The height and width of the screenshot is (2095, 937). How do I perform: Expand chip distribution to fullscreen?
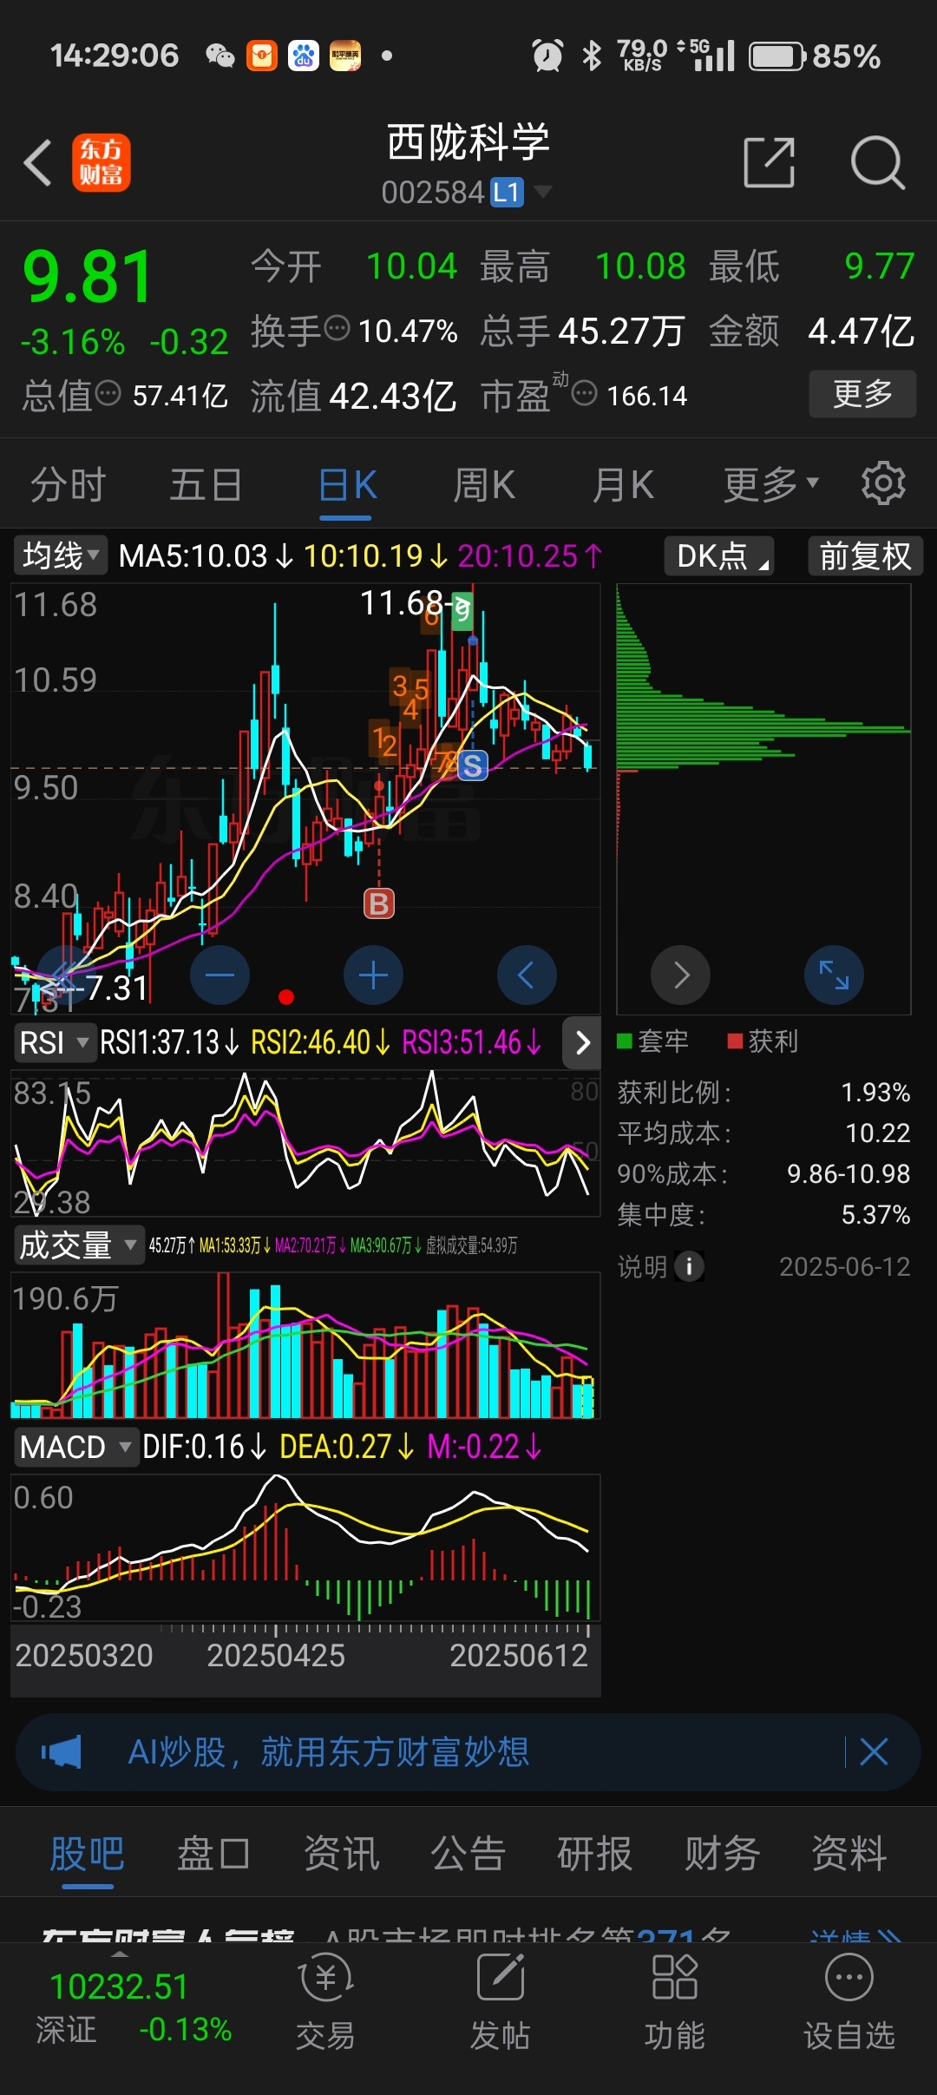coord(834,975)
